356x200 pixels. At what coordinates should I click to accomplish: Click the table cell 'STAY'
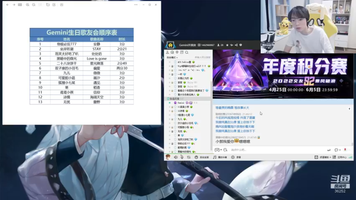point(97,49)
